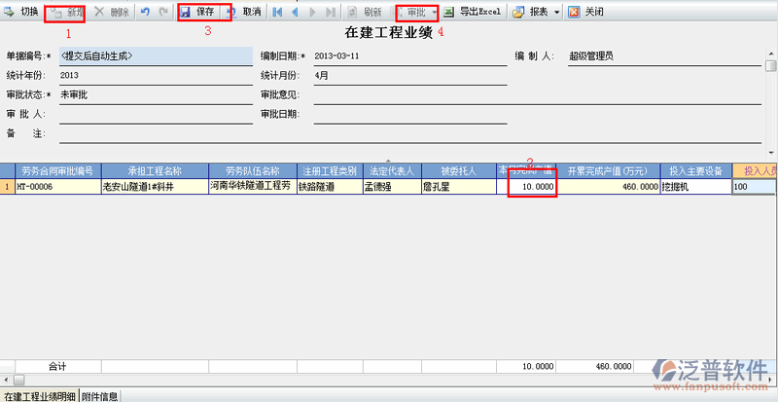This screenshot has width=778, height=402.
Task: Click the collapse arrow above the grid
Action: (389, 158)
